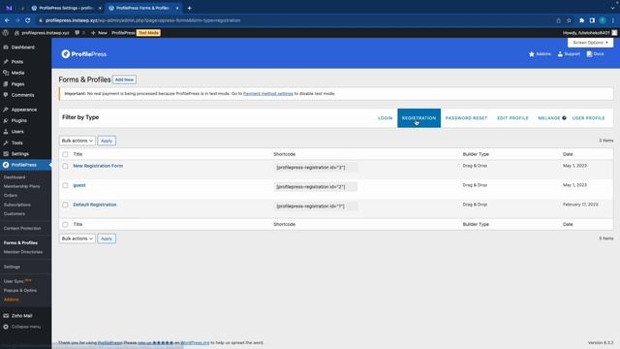Click the Addons star icon in header
The width and height of the screenshot is (620, 349).
[x=532, y=54]
